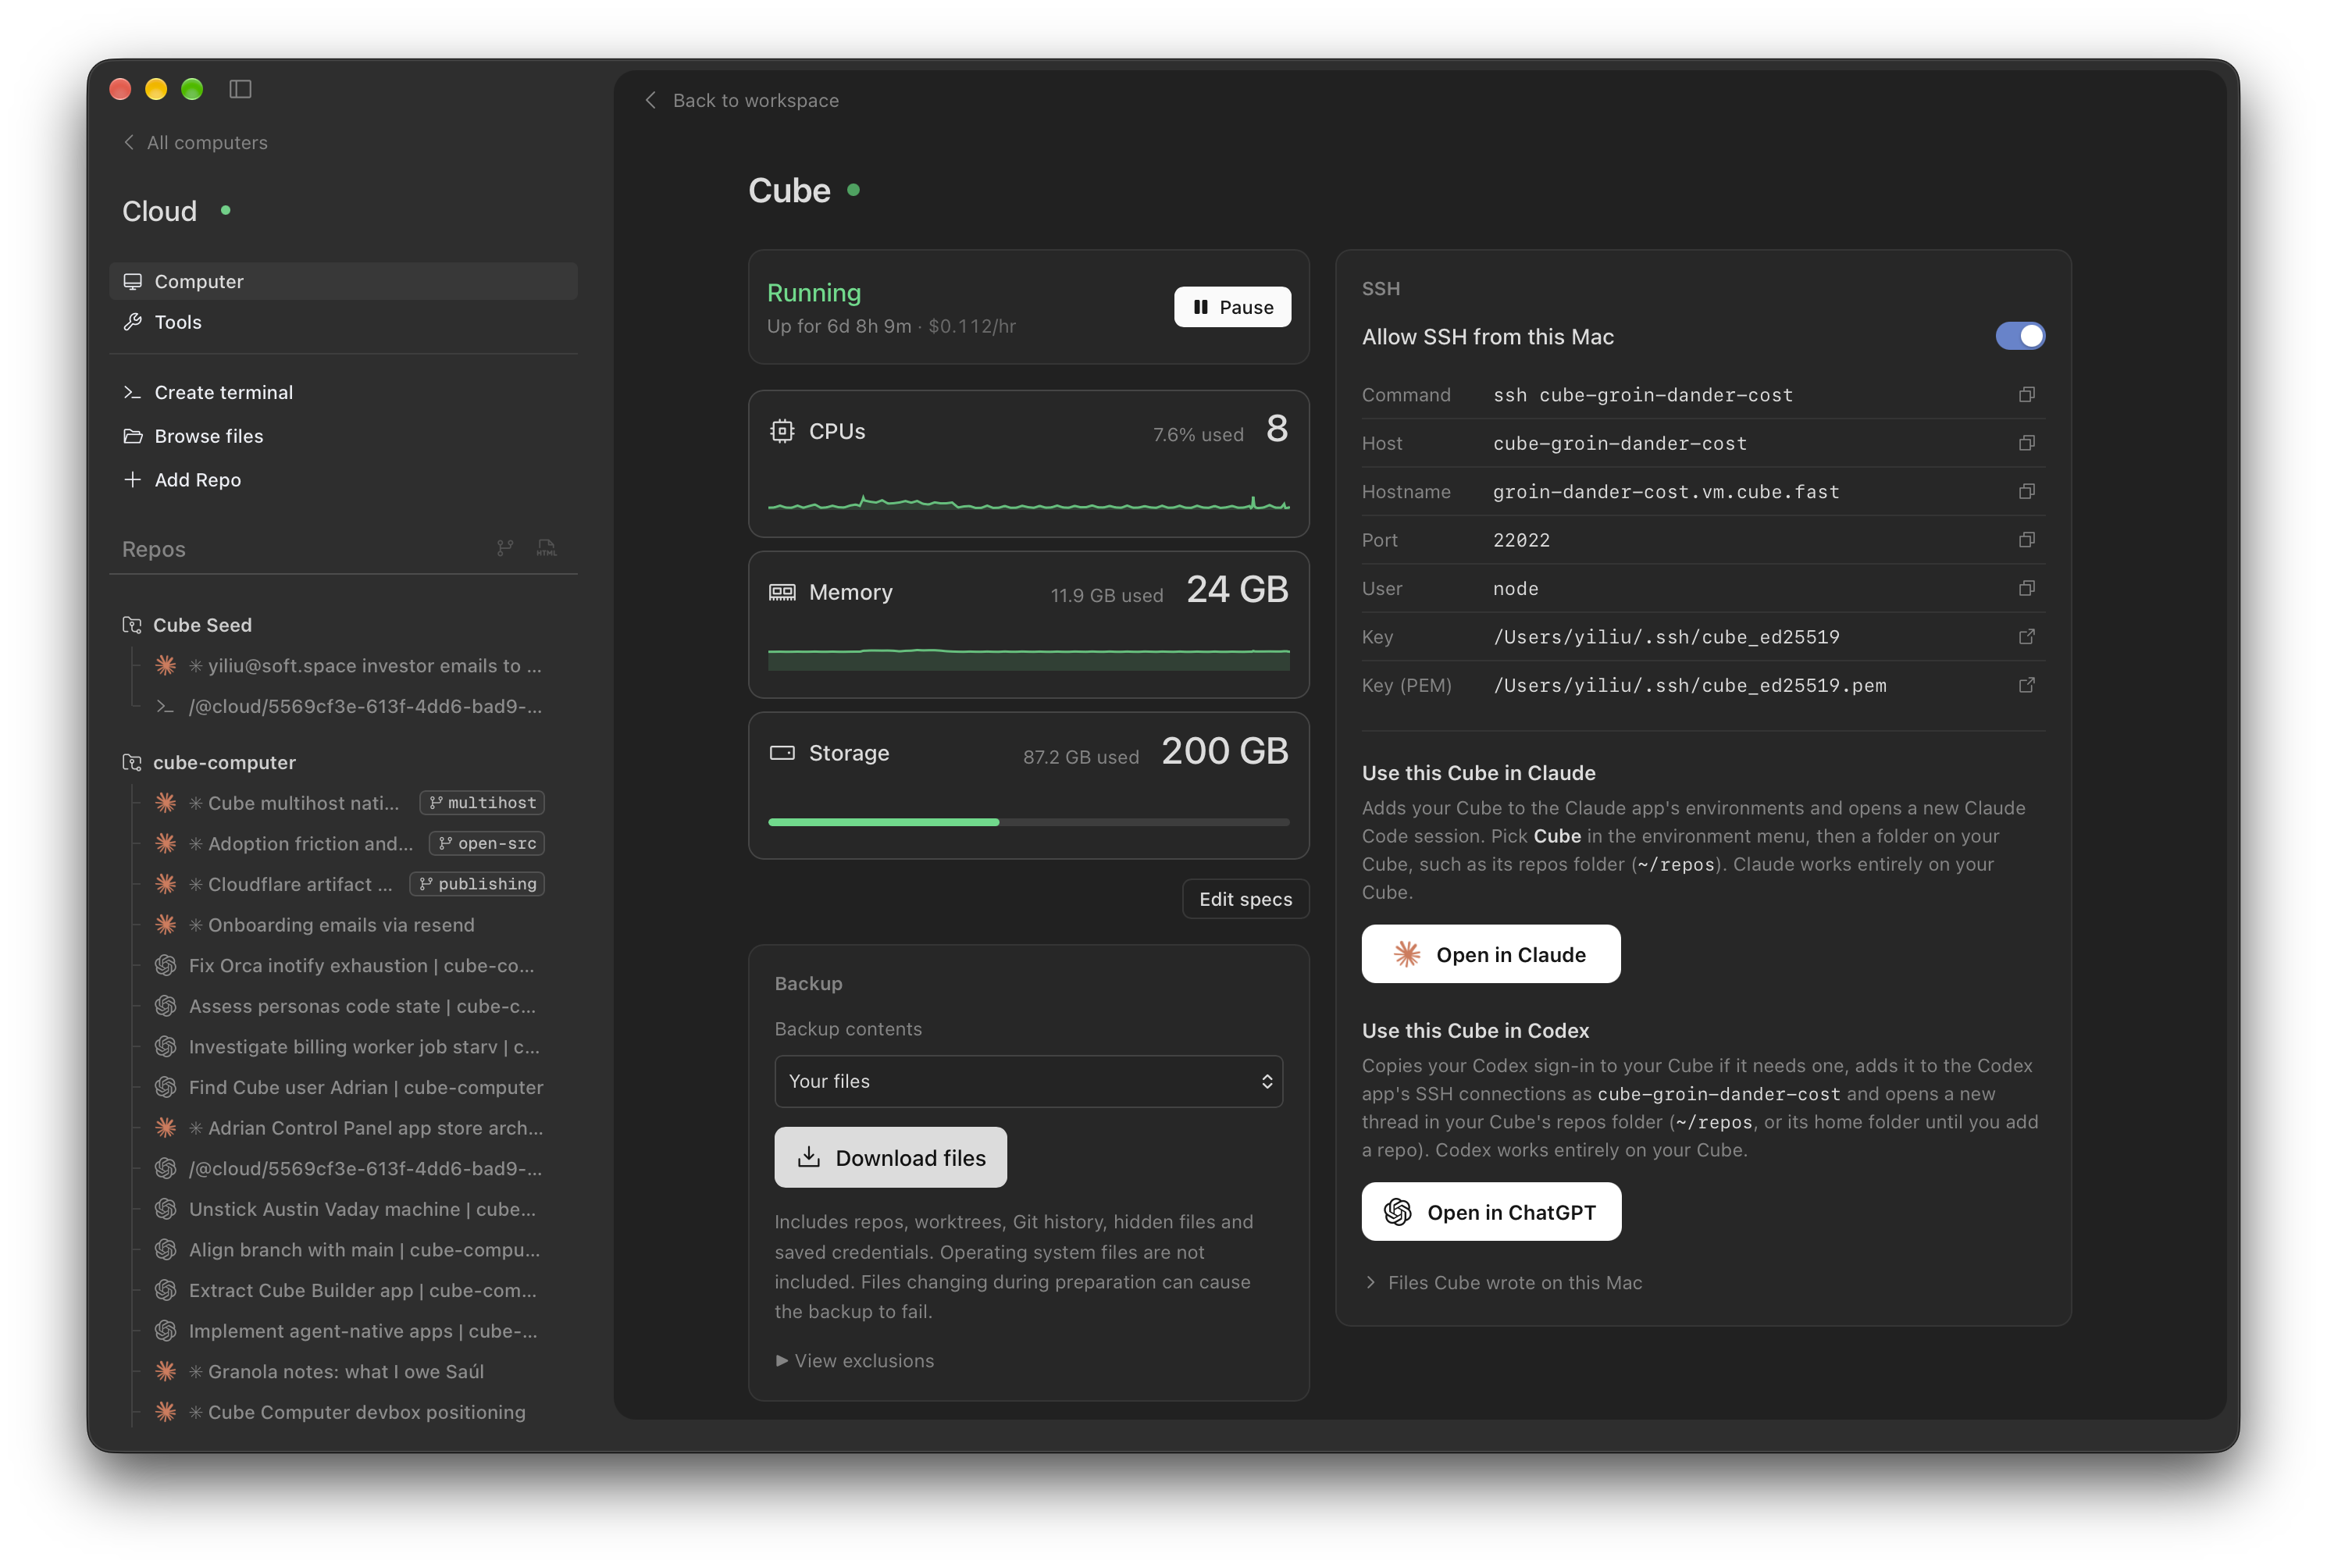Click Claude icon beside Granola notes
The height and width of the screenshot is (1568, 2327).
point(166,1371)
